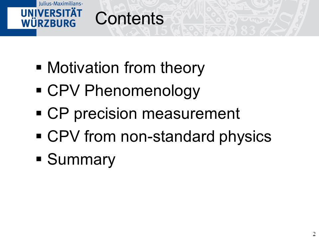Click the bullet before Summary
This screenshot has width=319, height=239.
pyautogui.click(x=39, y=159)
